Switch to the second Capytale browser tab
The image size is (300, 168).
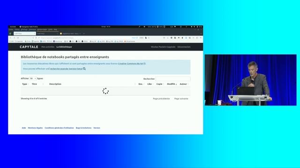point(47,34)
